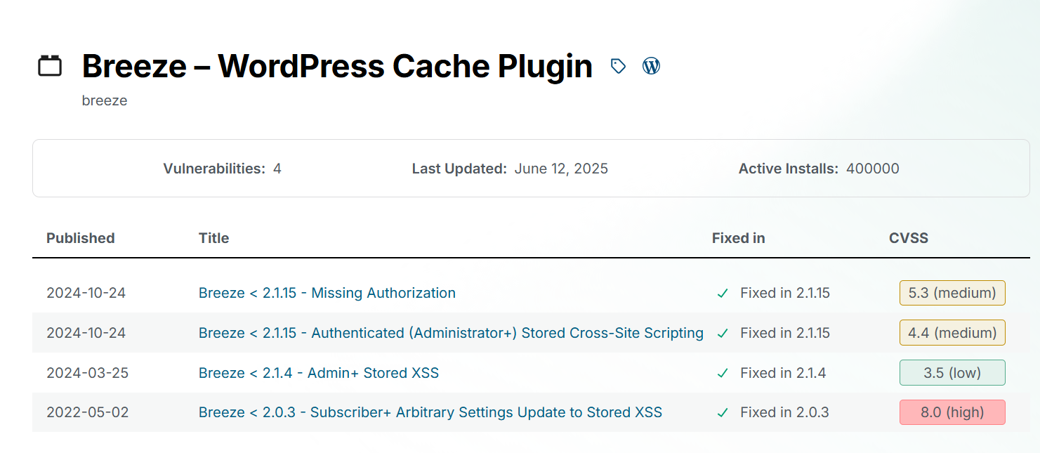The width and height of the screenshot is (1040, 453).
Task: Click the 3.5 (low) CVSS badge
Action: point(952,373)
